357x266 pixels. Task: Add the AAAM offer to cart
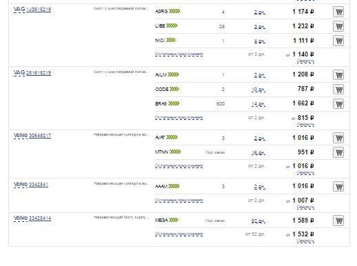[x=338, y=186]
